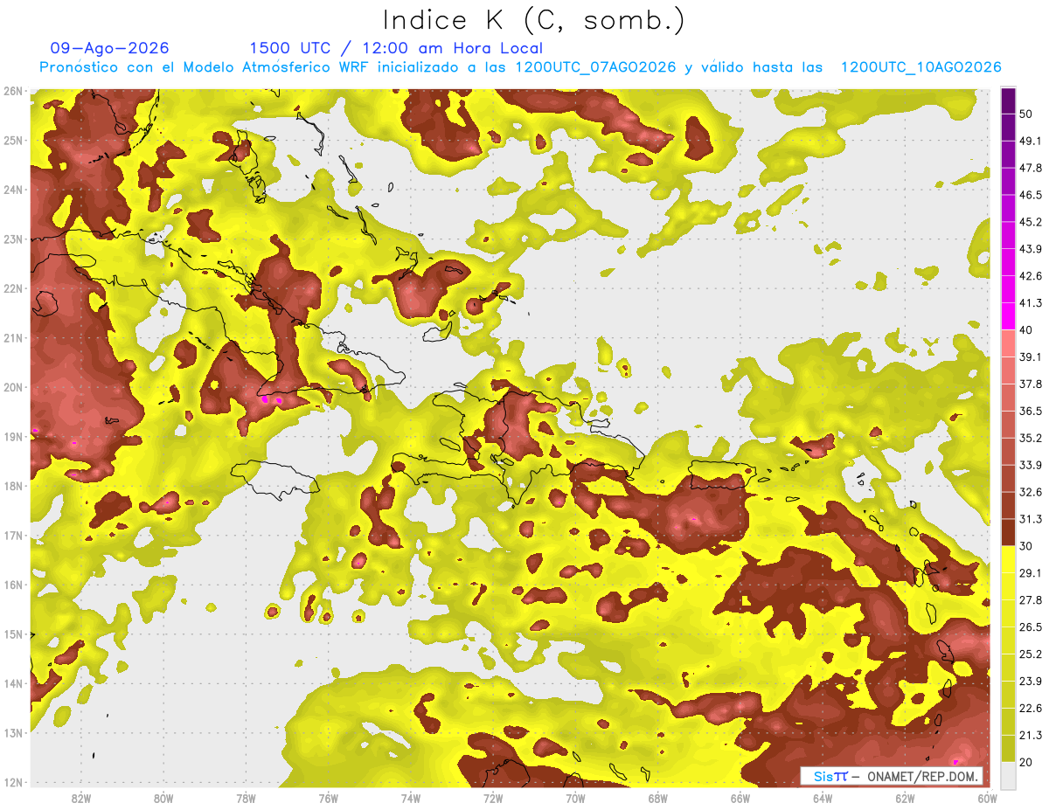Click the color bar value "37.8"
1049x810 pixels.
[x=1030, y=384]
